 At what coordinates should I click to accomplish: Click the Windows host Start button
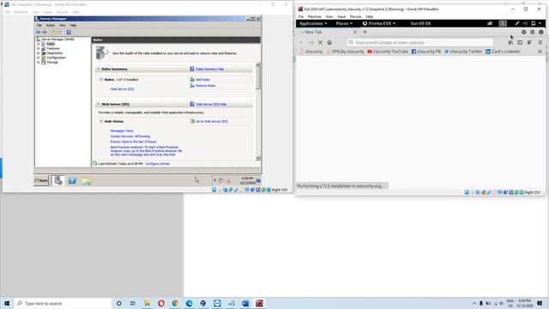pos(7,303)
